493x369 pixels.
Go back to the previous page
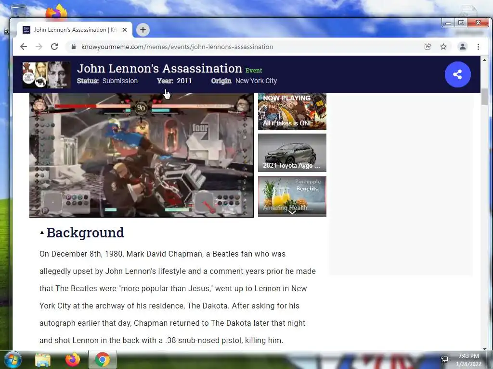click(x=24, y=47)
